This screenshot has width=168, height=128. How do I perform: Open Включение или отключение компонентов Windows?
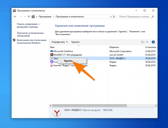pyautogui.click(x=32, y=42)
